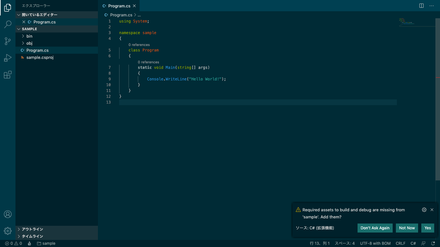Viewport: 440px width, 247px height.
Task: Open breadcrumb symbol picker ellipsis
Action: point(139,15)
